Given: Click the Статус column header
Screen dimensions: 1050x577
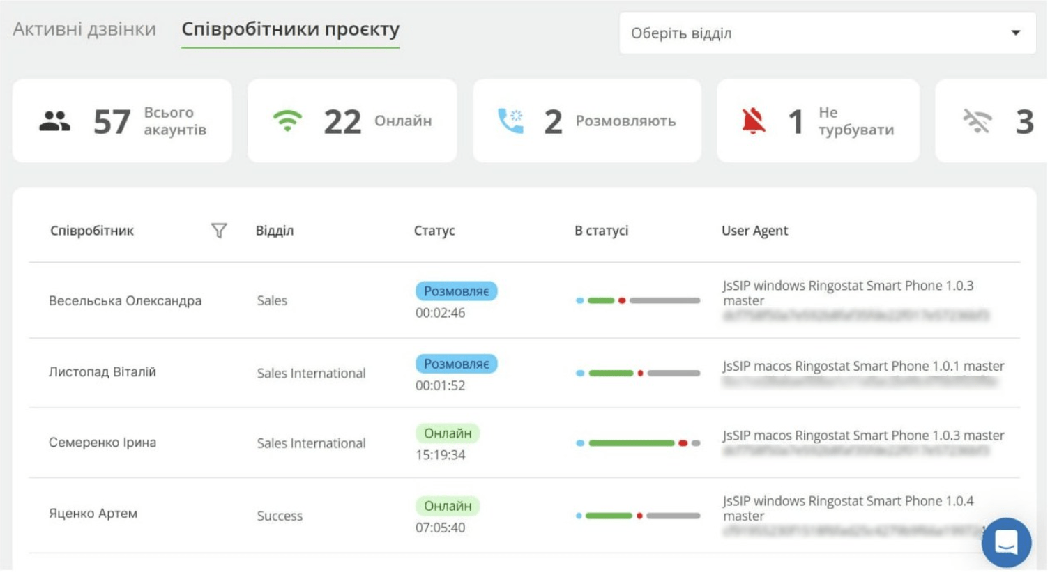Looking at the screenshot, I should pyautogui.click(x=434, y=231).
